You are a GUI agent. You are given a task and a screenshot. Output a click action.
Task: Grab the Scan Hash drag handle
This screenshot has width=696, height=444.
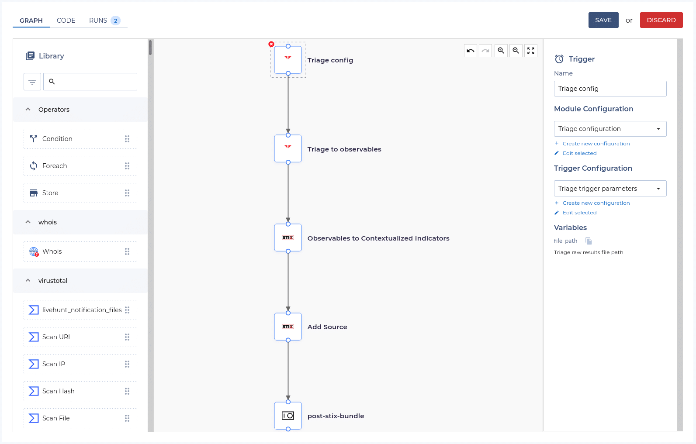(x=127, y=391)
